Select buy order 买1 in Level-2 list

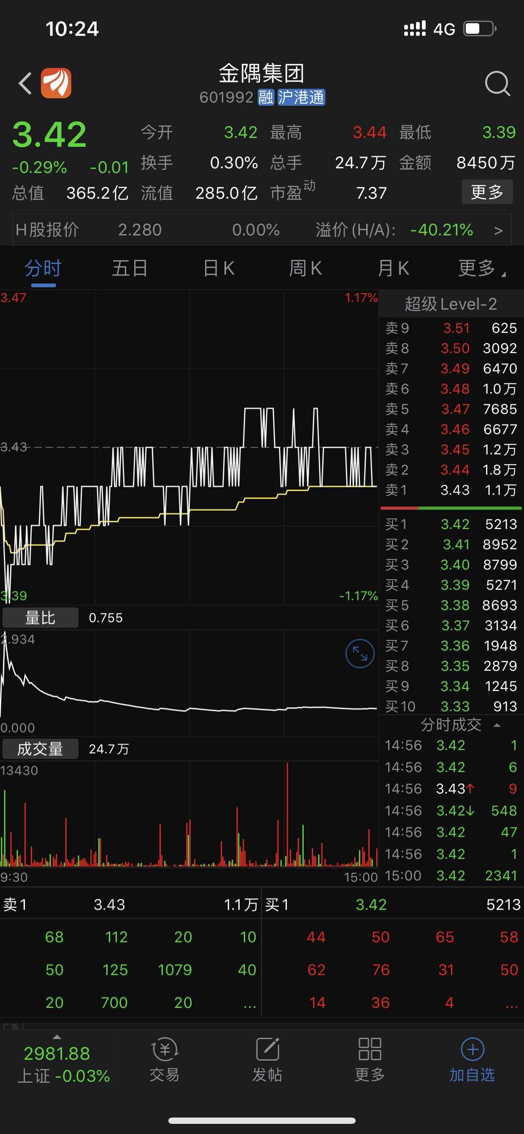point(451,524)
